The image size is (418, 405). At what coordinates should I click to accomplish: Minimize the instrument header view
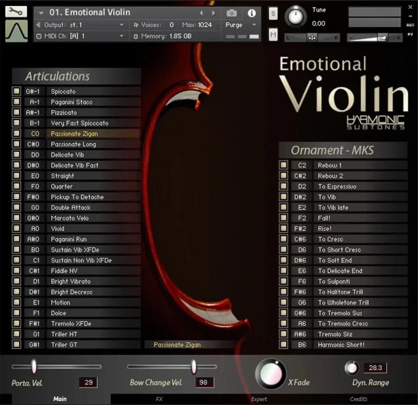[x=410, y=16]
